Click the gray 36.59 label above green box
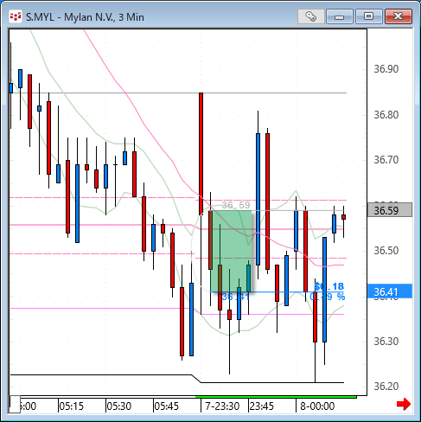The height and width of the screenshot is (422, 421). click(x=236, y=205)
